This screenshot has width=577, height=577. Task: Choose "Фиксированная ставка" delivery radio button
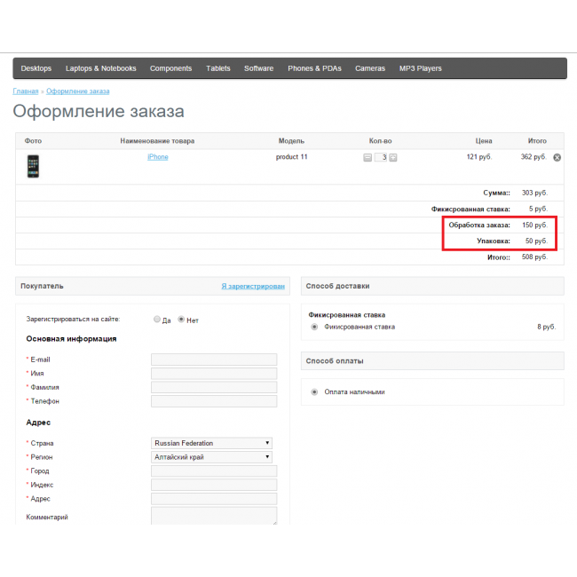coord(314,327)
